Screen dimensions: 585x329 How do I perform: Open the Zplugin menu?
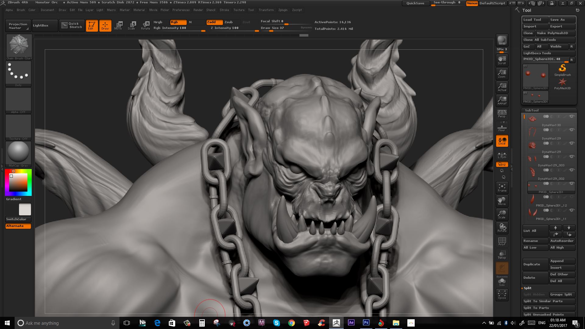[283, 10]
